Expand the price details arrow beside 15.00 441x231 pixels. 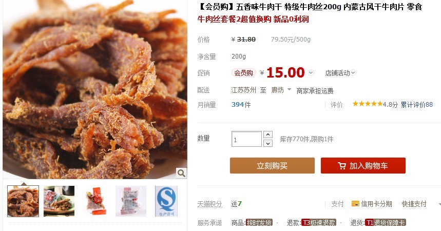(311, 73)
